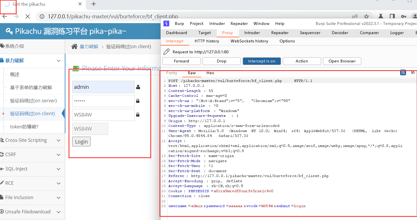Click the SQL-Inject sidebar icon
The height and width of the screenshot is (220, 417).
2,169
